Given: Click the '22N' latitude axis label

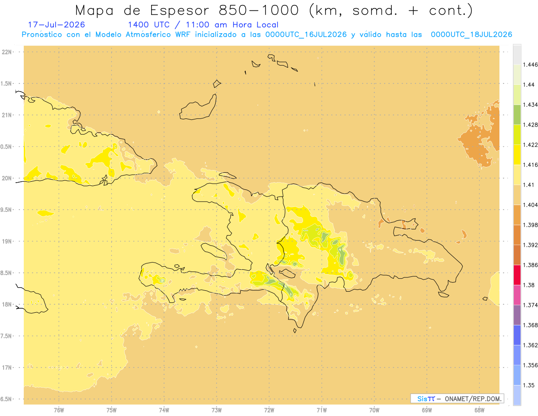Looking at the screenshot, I should pyautogui.click(x=7, y=52).
